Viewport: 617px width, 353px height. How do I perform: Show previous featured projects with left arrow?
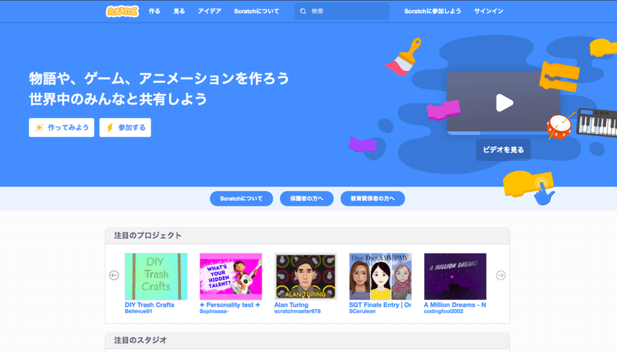click(114, 275)
